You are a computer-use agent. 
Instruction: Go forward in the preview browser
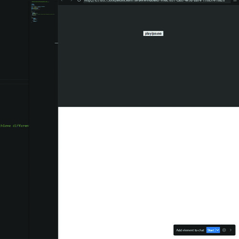point(71,0)
